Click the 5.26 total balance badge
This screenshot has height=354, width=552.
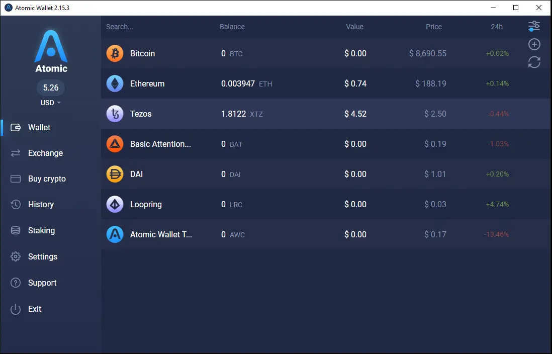[51, 87]
